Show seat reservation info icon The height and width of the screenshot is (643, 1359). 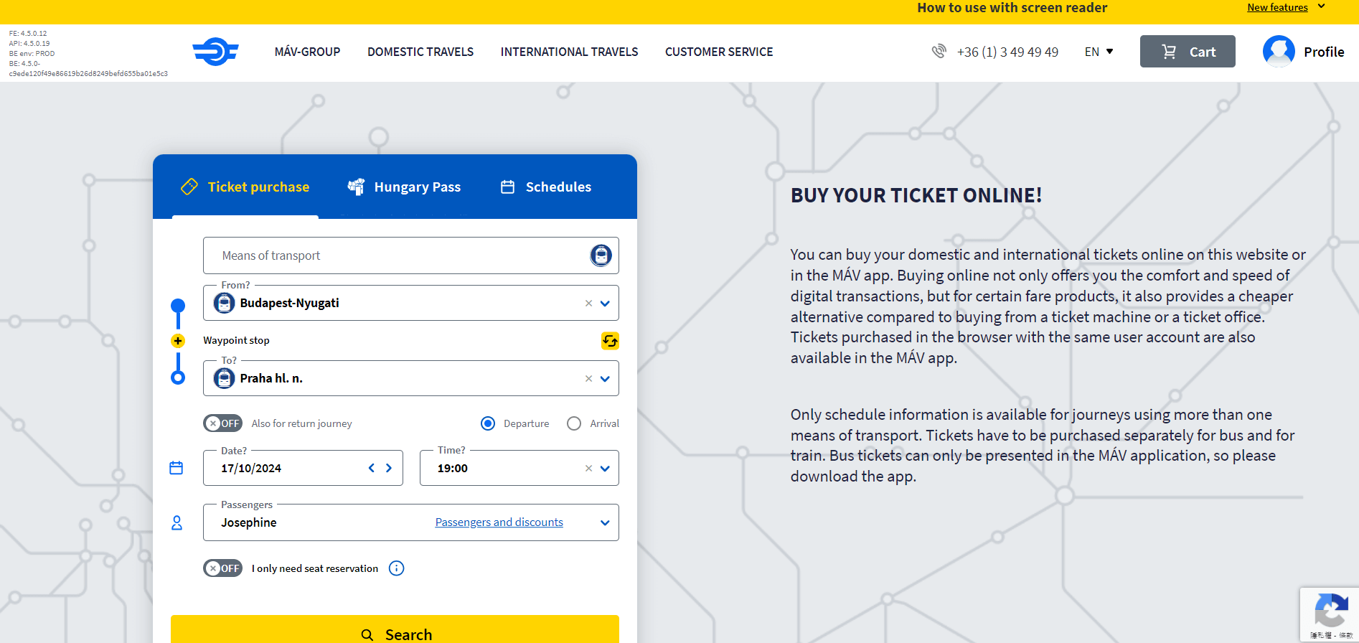[x=396, y=568]
